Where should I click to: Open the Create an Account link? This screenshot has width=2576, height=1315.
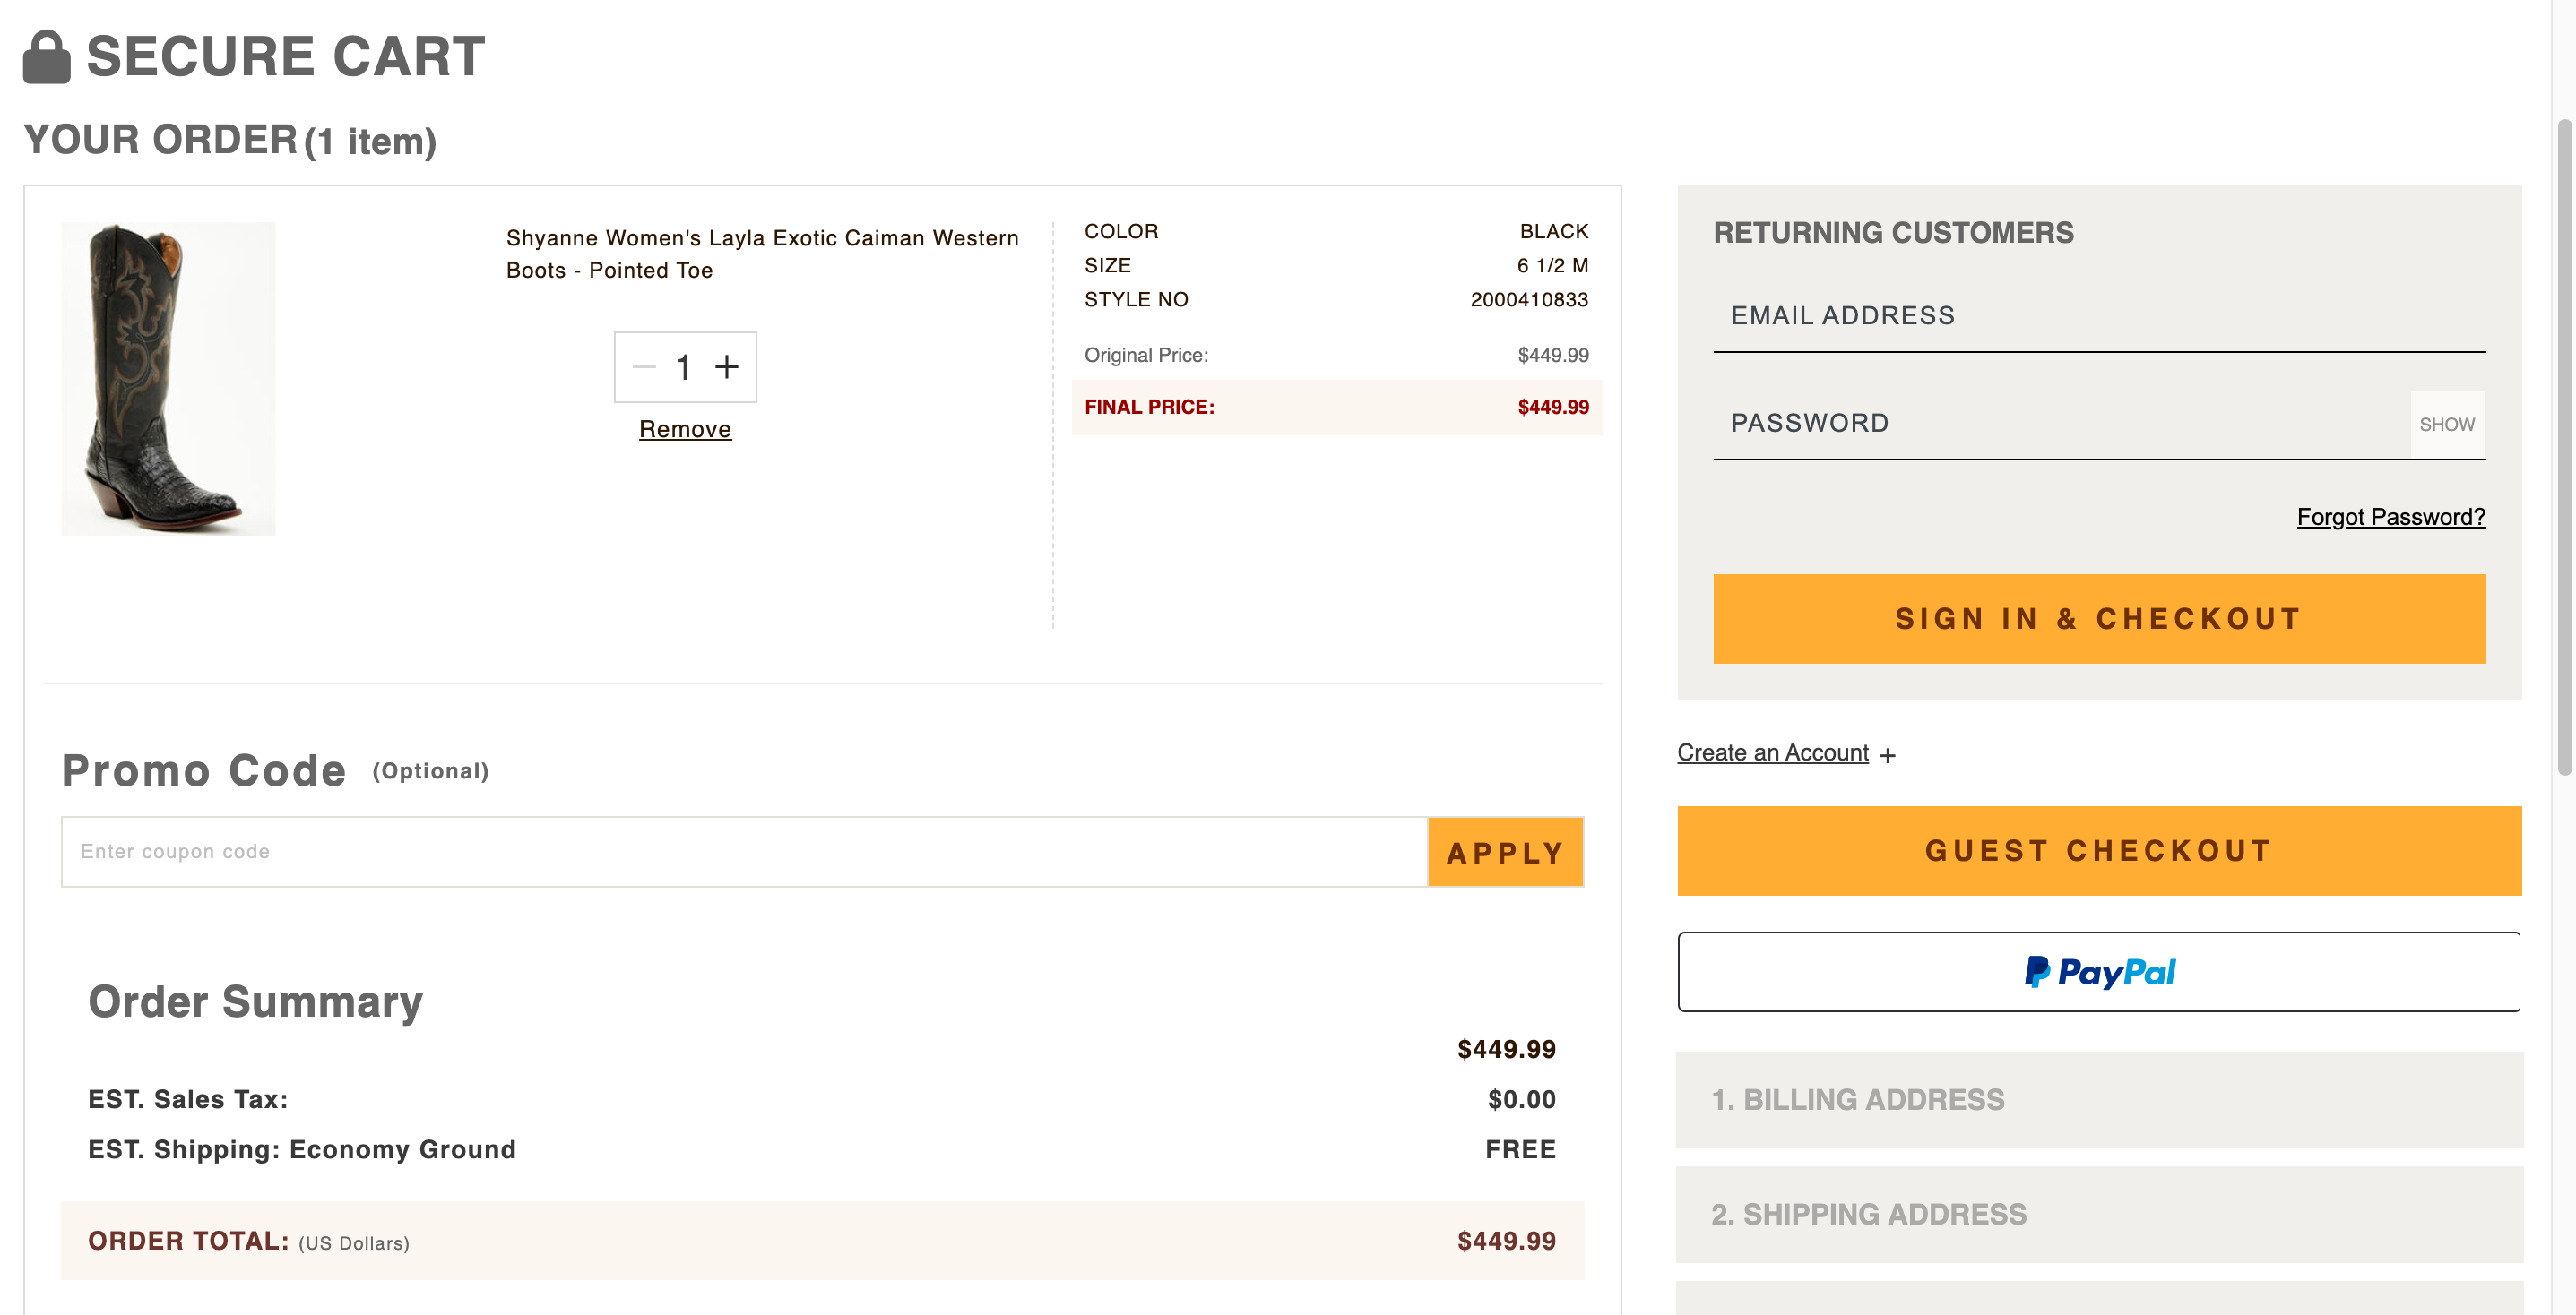coord(1772,752)
